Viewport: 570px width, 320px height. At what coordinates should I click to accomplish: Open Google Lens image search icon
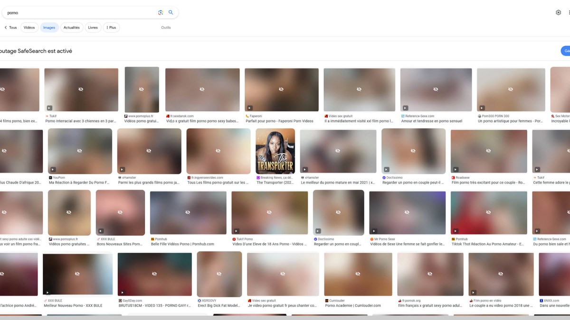click(161, 12)
